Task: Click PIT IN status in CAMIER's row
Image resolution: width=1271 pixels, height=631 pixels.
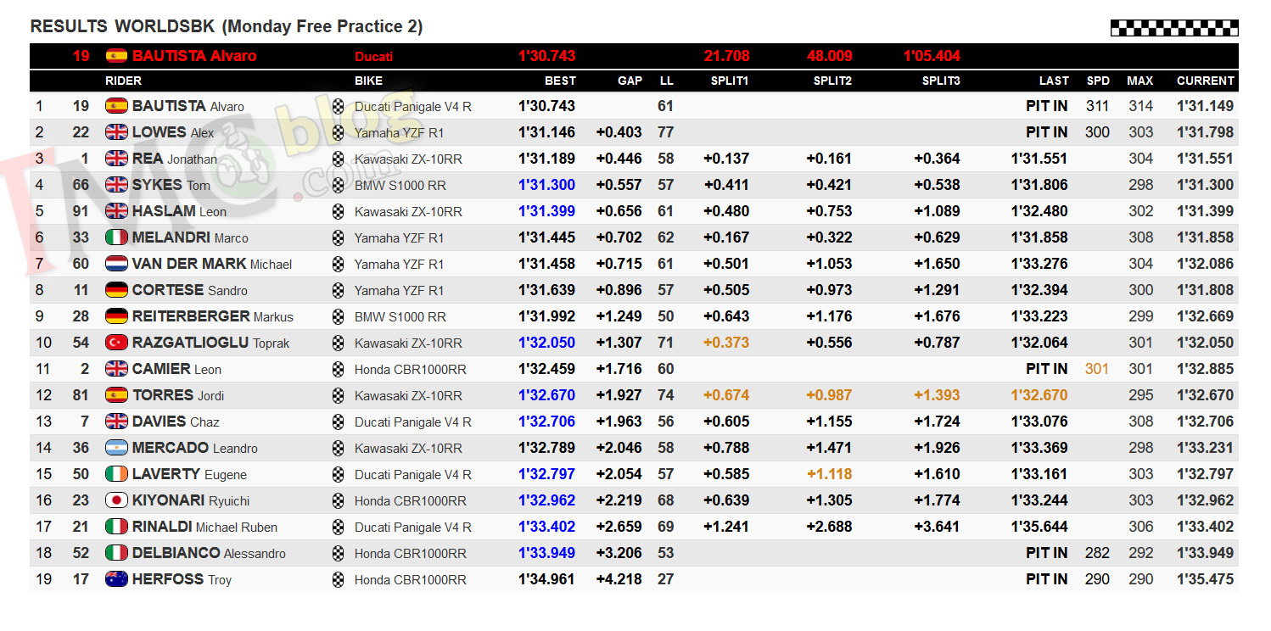Action: pos(1047,369)
